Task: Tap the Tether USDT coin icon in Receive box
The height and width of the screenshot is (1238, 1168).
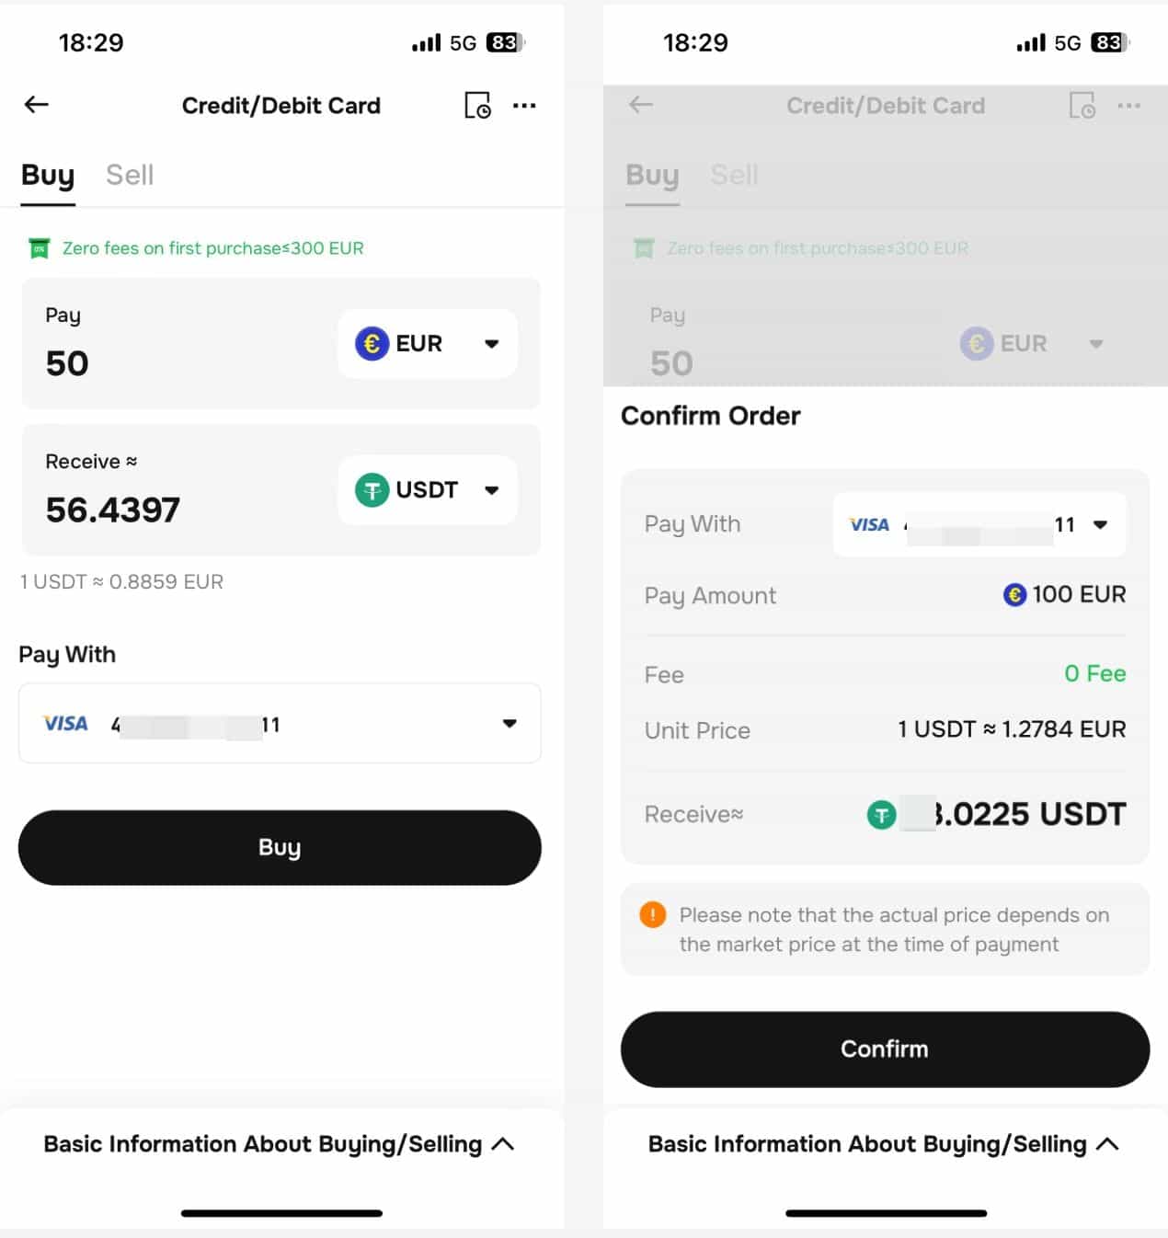Action: [x=372, y=489]
